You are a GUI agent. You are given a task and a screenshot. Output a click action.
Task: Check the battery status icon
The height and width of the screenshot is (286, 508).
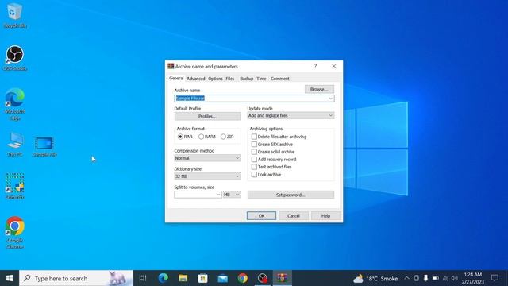click(x=436, y=278)
